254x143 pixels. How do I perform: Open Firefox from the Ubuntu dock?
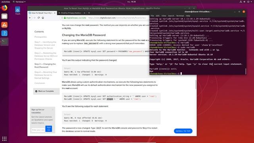coord(4,8)
